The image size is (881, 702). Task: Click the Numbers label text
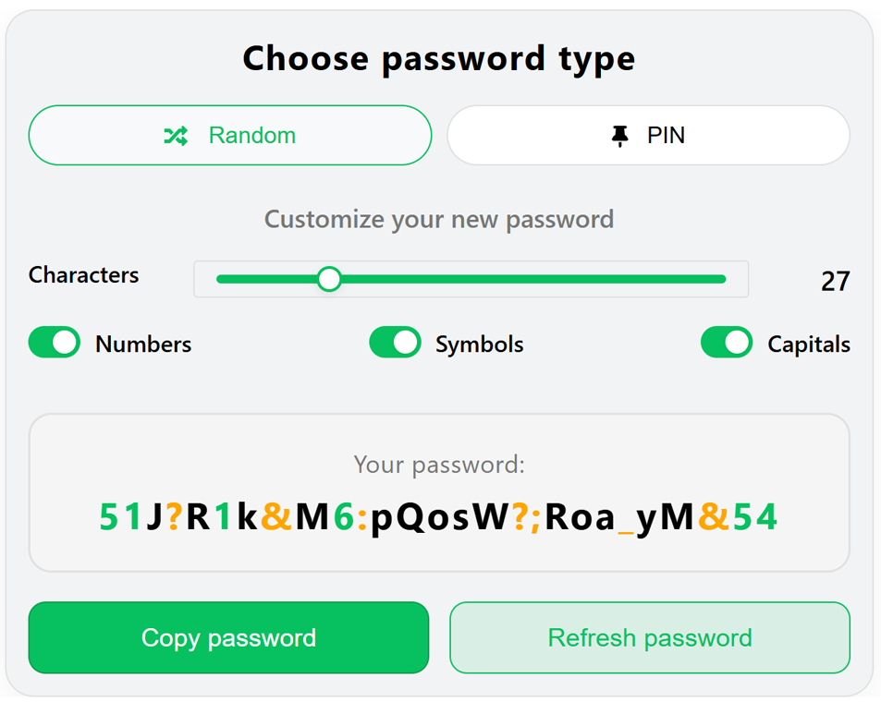click(143, 343)
